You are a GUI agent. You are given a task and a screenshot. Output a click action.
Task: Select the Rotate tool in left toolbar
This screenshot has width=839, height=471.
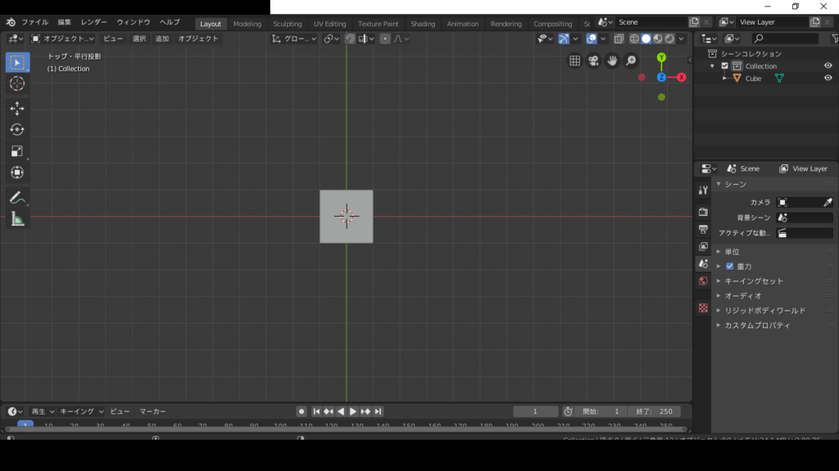point(17,129)
